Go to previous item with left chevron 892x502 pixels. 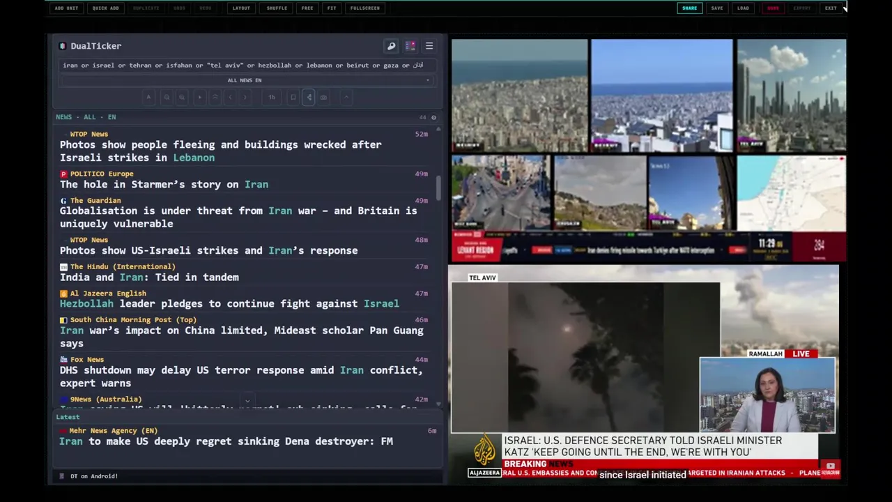[x=231, y=98]
